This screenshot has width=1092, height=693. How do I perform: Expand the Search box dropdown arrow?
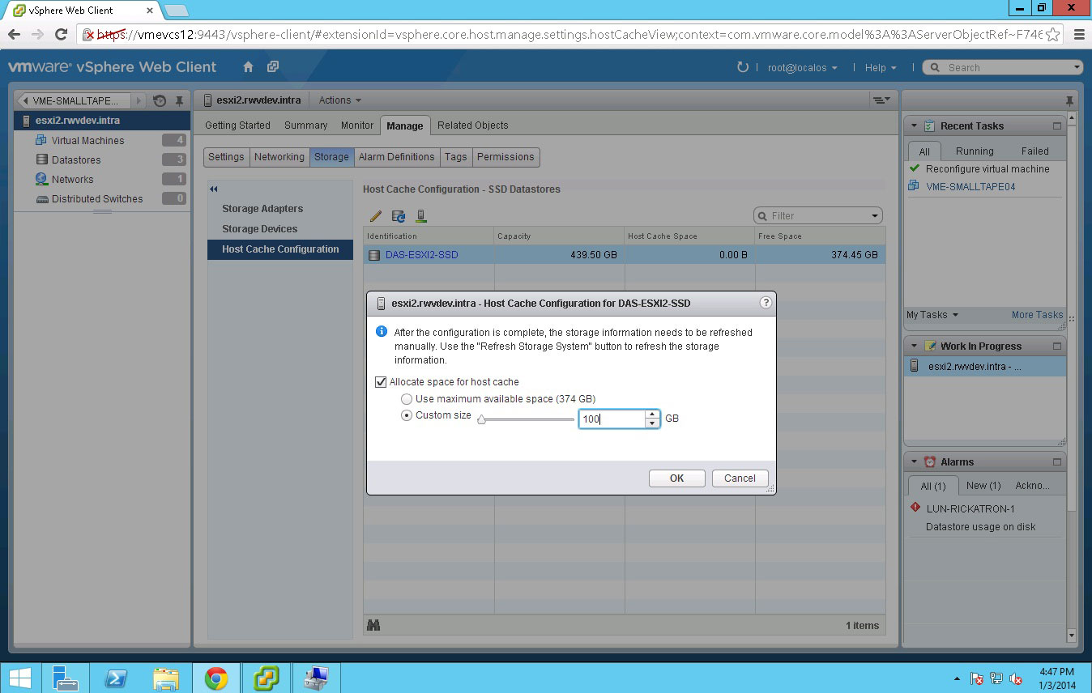click(1077, 68)
